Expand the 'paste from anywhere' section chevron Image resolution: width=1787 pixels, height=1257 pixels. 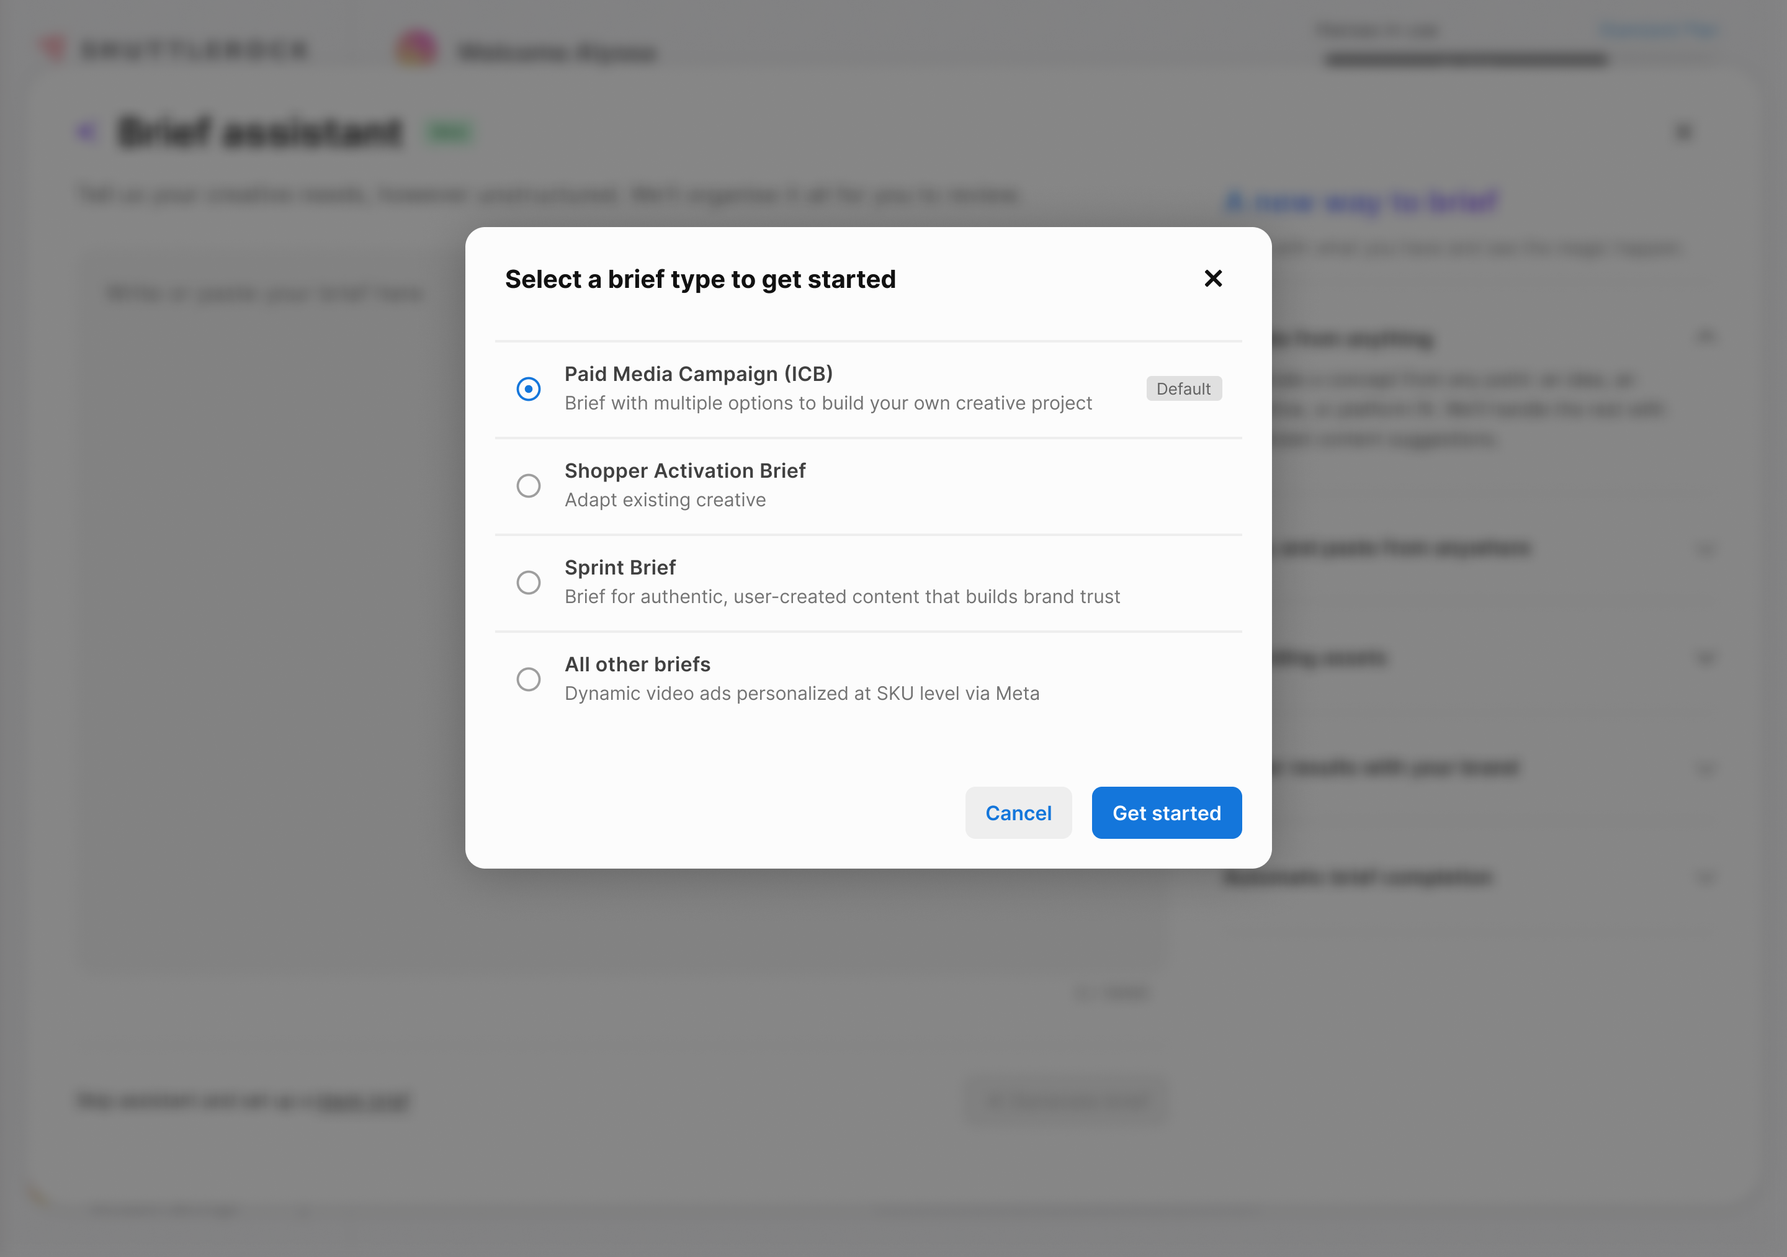click(x=1705, y=548)
